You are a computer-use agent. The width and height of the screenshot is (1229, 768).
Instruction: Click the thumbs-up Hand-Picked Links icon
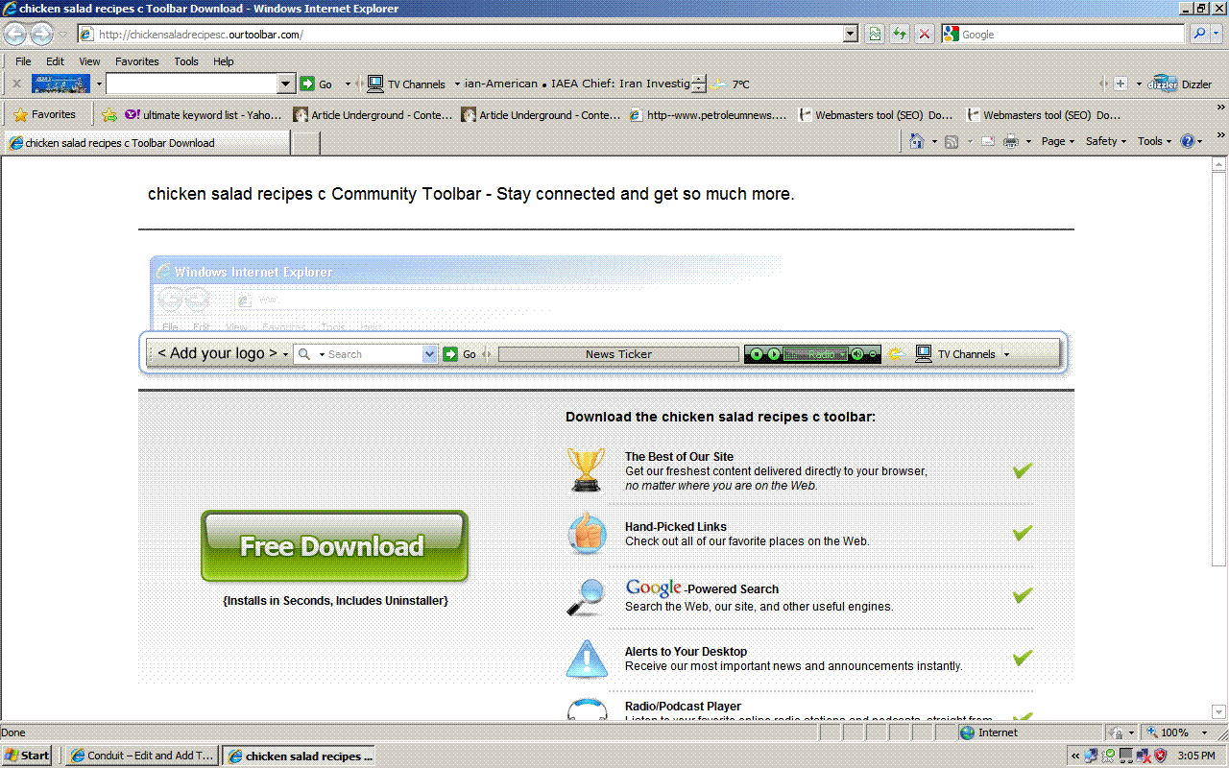point(586,533)
